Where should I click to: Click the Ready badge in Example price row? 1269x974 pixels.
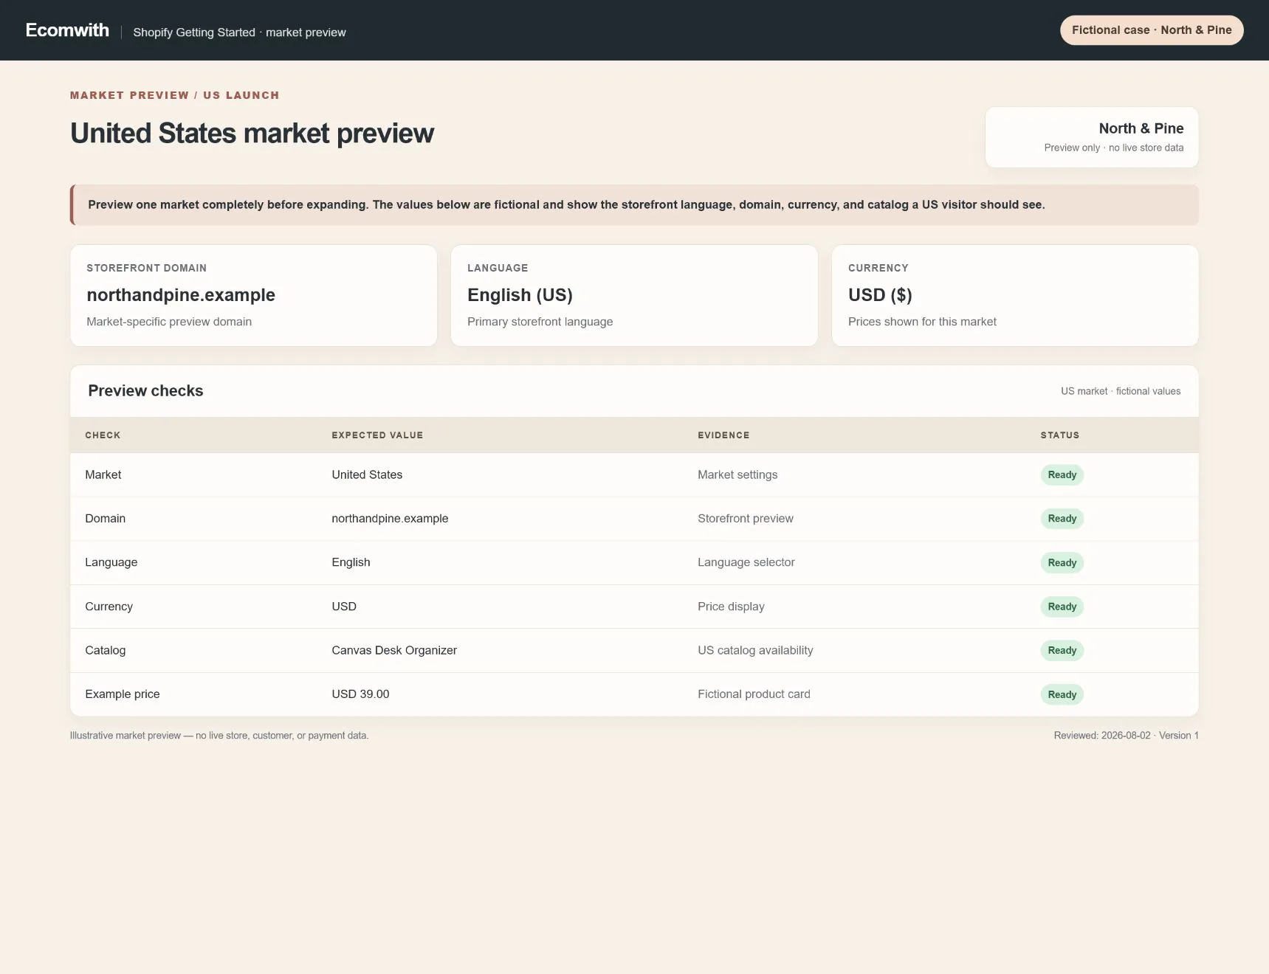pyautogui.click(x=1062, y=694)
